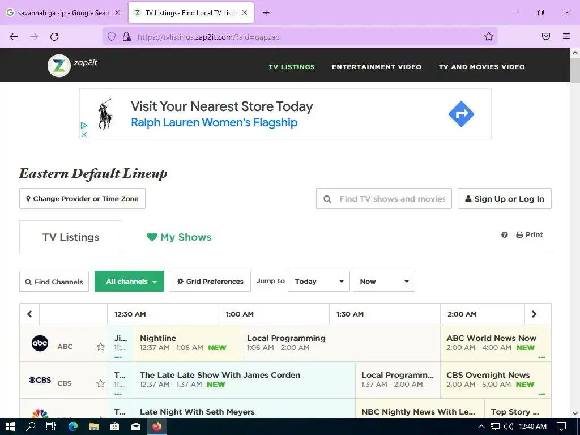Screen dimensions: 580x435
Task: Close the ad with the X icon
Action: click(84, 134)
